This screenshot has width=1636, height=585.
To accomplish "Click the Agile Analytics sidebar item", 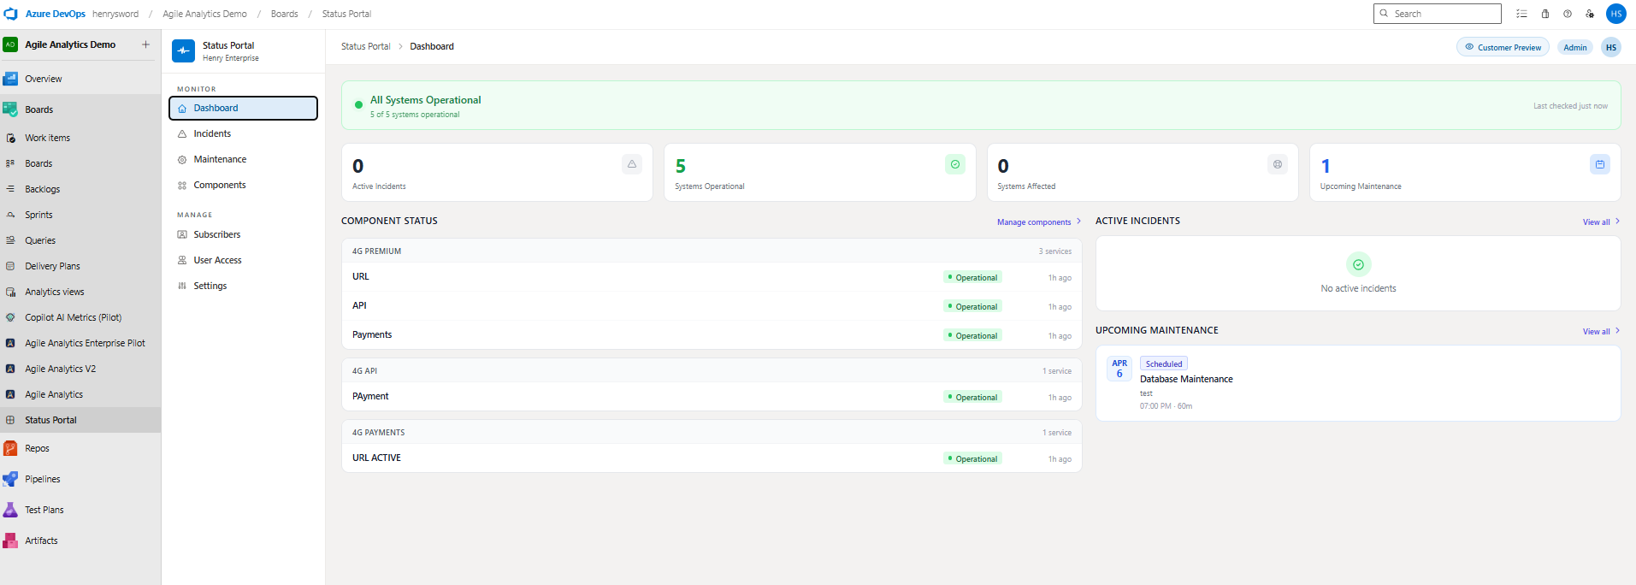I will tap(80, 394).
